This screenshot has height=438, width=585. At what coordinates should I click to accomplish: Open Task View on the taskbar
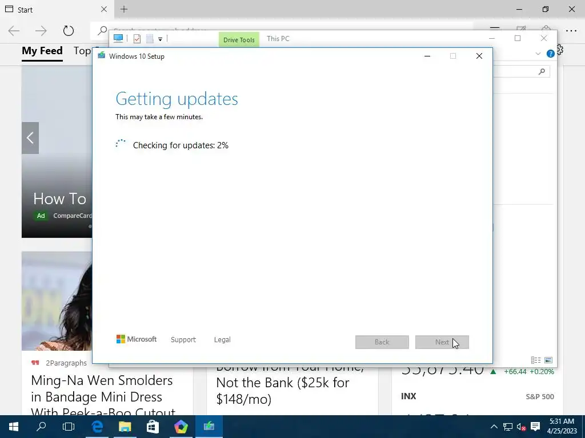pos(69,427)
